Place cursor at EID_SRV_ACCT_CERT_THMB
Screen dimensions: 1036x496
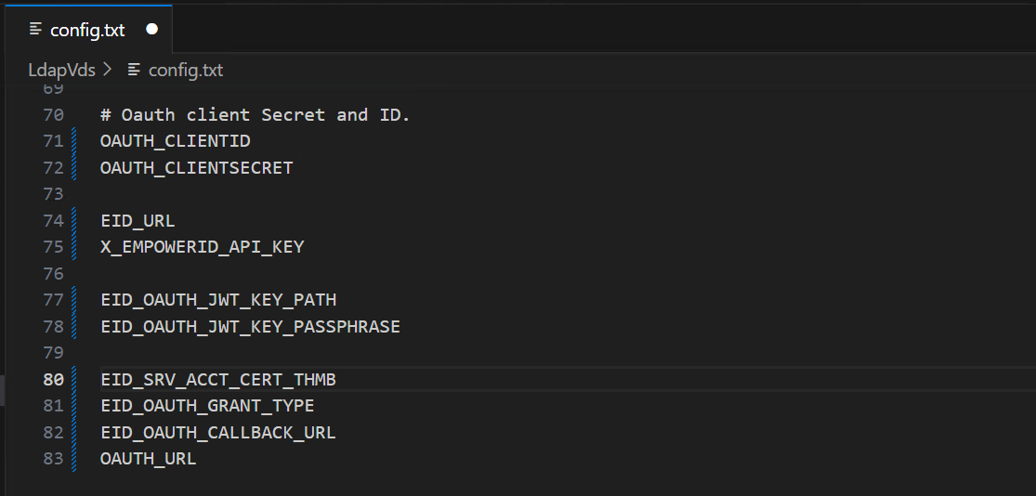click(217, 380)
